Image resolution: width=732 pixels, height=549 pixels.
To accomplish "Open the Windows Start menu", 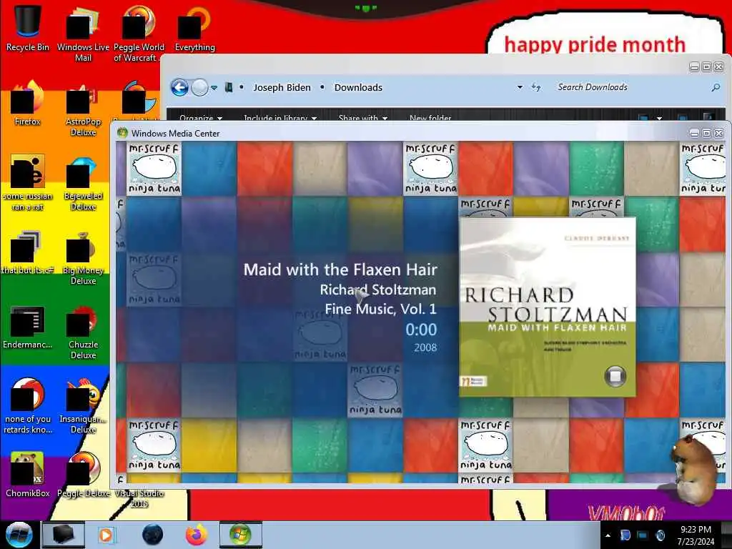I will coord(19,535).
